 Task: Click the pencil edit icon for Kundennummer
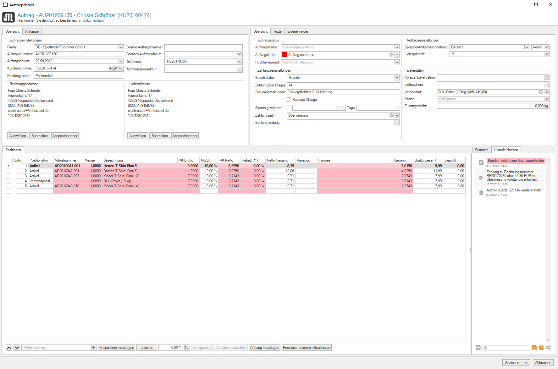116,68
